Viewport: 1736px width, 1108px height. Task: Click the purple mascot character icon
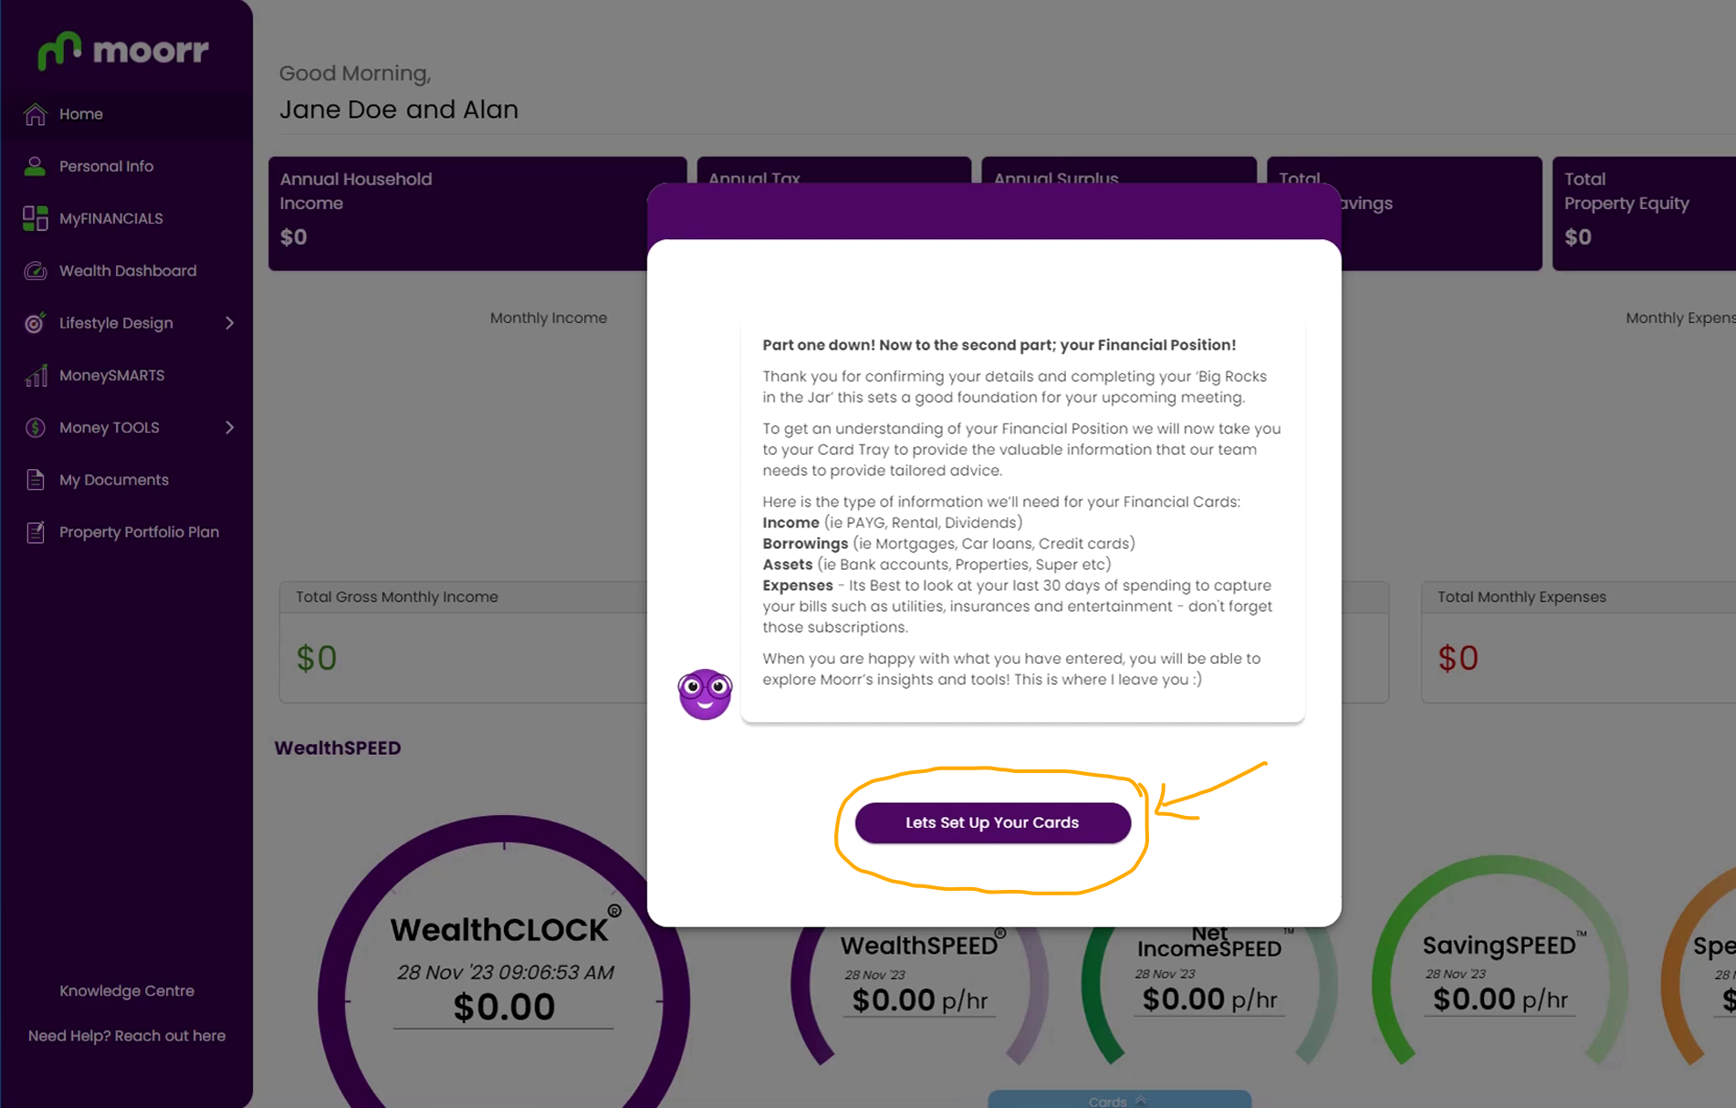point(705,694)
